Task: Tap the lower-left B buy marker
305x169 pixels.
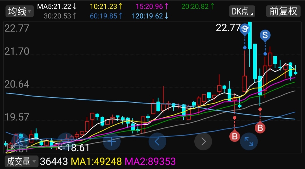Action: (x=235, y=136)
